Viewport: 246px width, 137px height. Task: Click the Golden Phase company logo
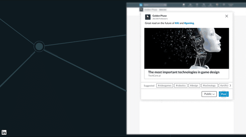[x=148, y=17]
